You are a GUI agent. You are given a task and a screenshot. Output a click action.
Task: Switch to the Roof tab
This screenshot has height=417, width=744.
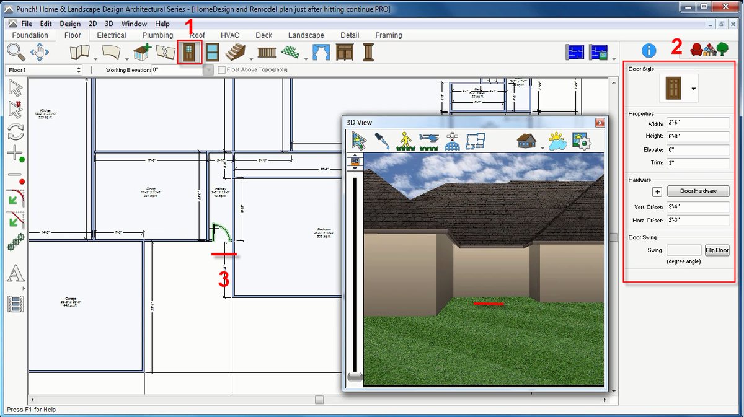coord(197,35)
